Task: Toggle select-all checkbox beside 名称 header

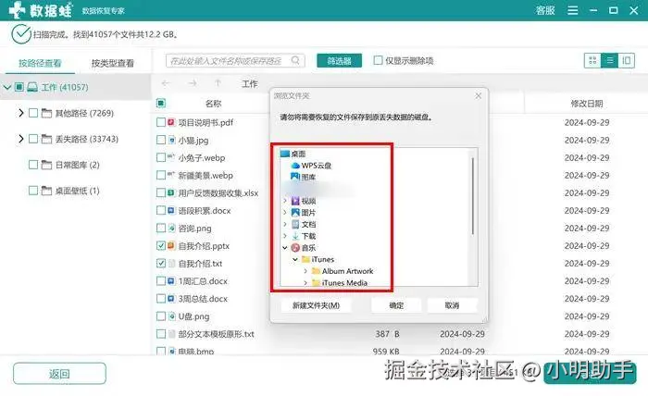Action: 161,104
